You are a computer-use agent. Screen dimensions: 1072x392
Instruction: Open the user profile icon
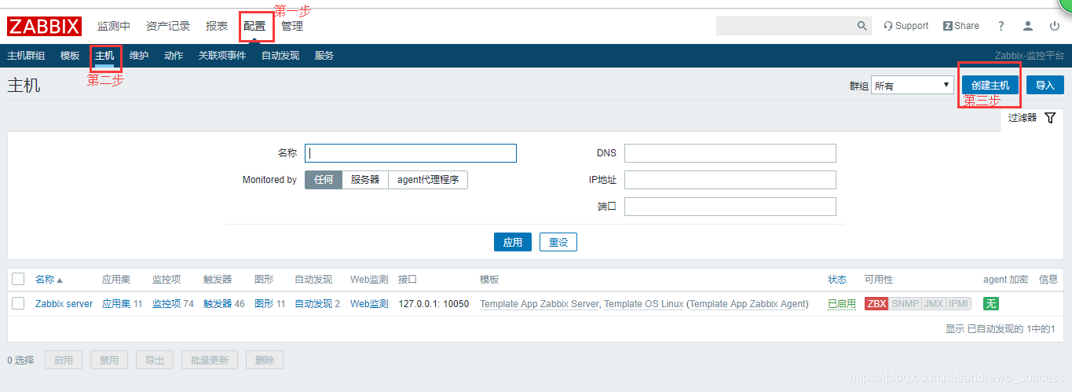tap(1028, 26)
